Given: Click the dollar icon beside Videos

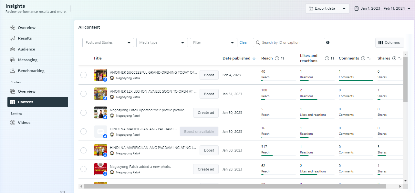Looking at the screenshot, I should pyautogui.click(x=13, y=123).
